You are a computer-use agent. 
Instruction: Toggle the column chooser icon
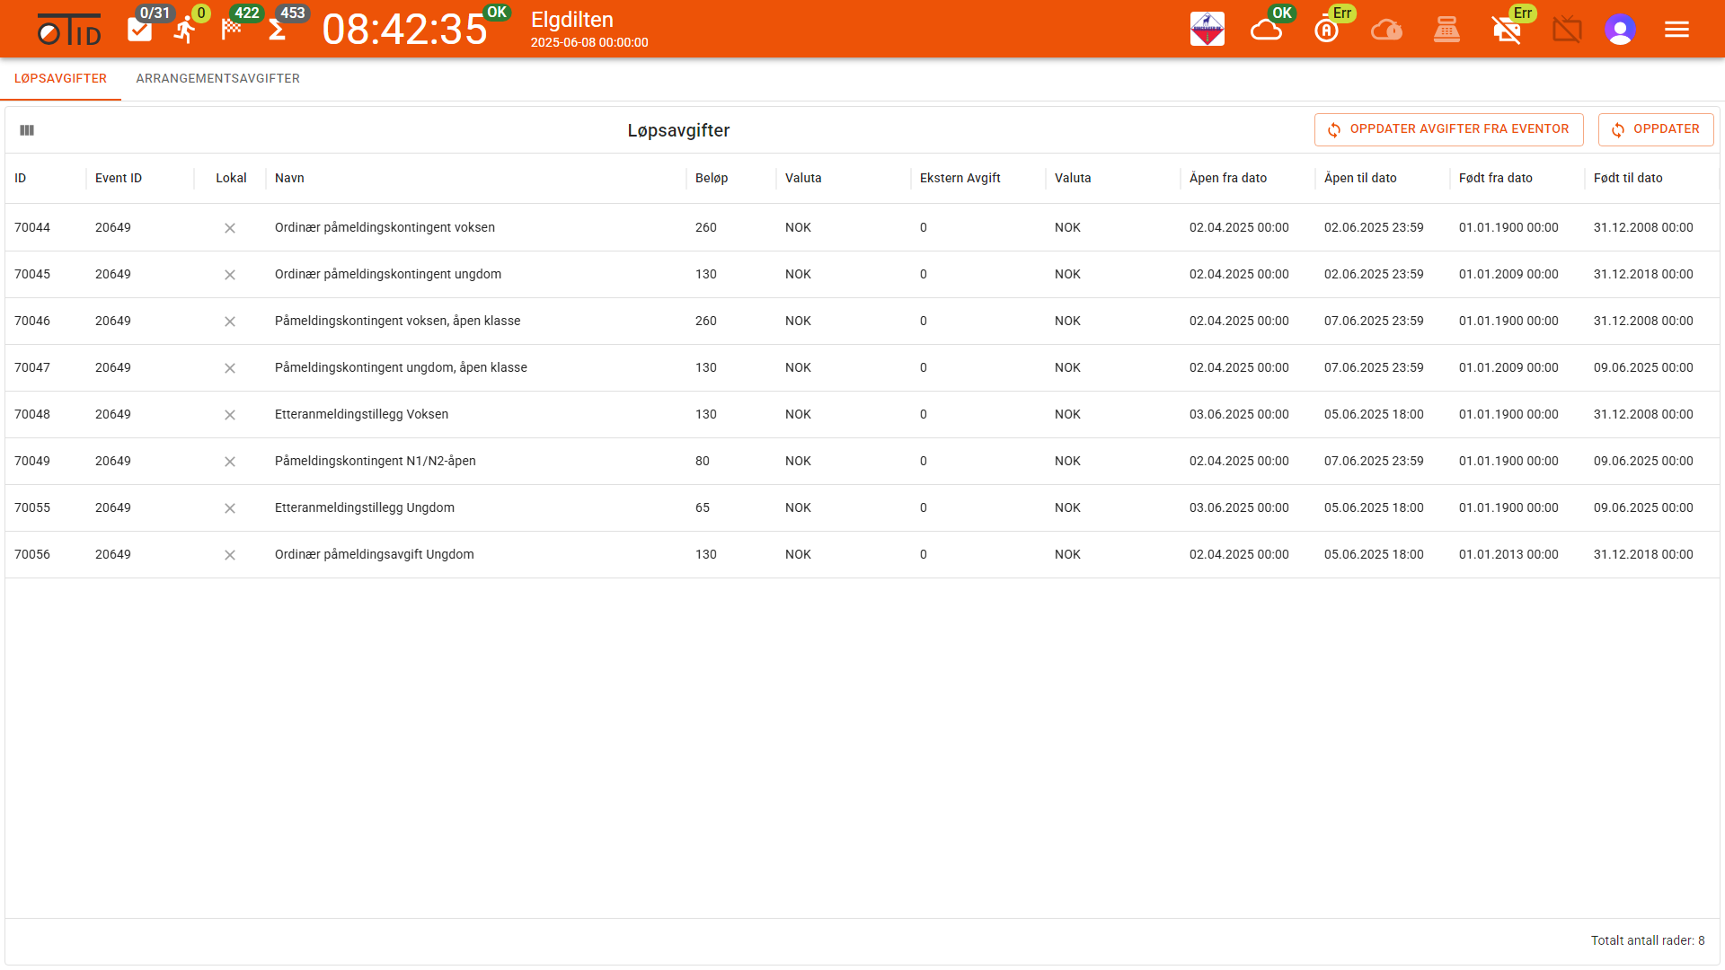click(27, 130)
